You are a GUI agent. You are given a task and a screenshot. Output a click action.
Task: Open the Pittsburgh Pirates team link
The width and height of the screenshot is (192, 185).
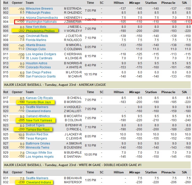(38, 13)
